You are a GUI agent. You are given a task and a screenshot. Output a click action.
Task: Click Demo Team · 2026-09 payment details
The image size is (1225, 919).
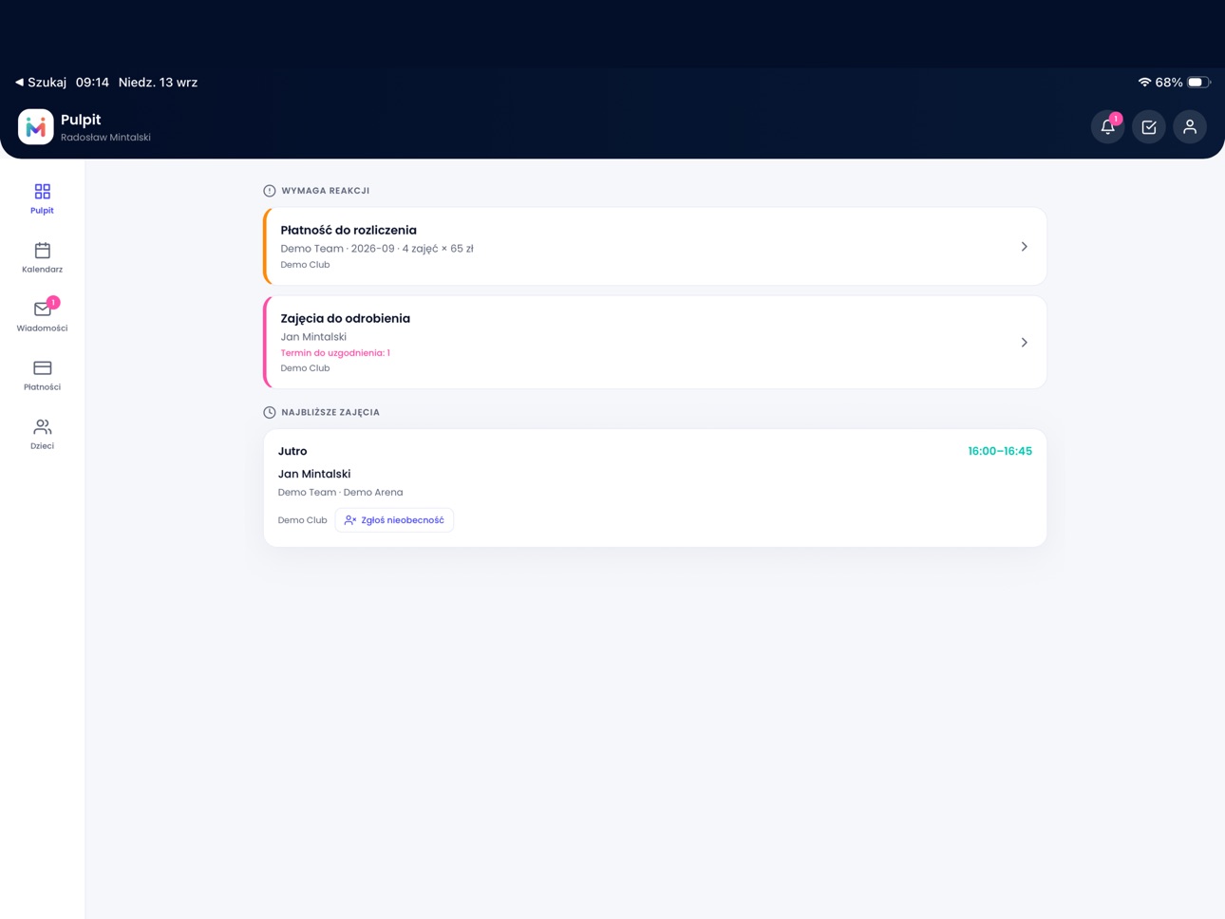(x=377, y=249)
